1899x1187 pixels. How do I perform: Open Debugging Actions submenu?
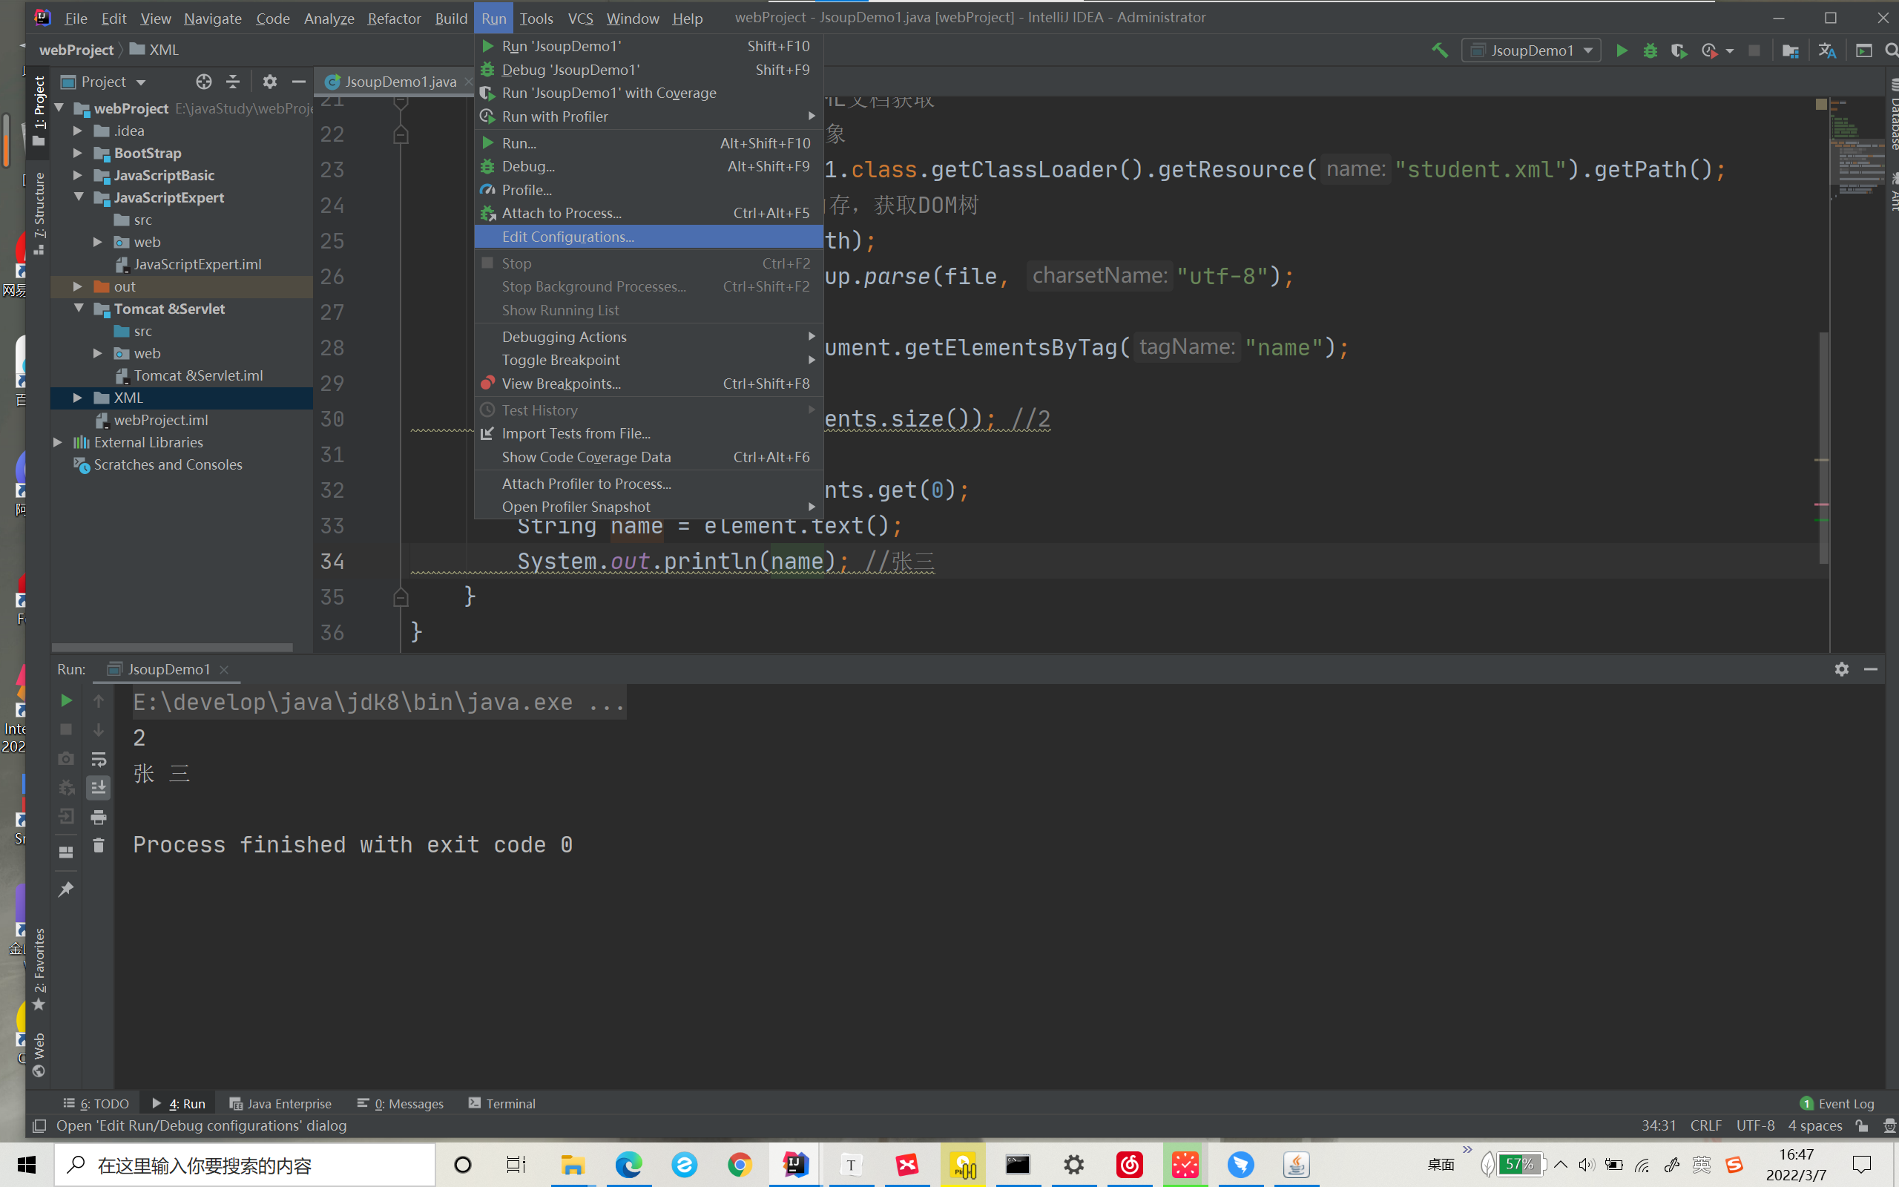pos(648,337)
